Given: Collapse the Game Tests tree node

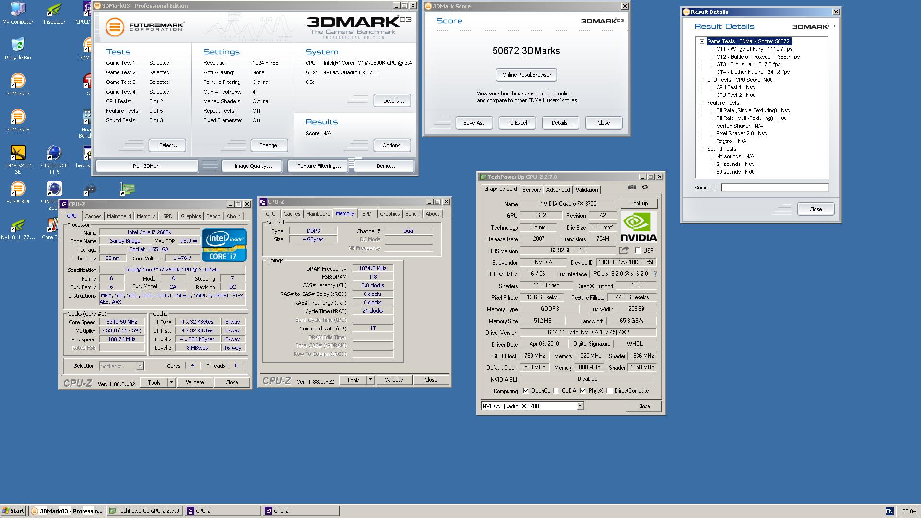Looking at the screenshot, I should pos(702,41).
